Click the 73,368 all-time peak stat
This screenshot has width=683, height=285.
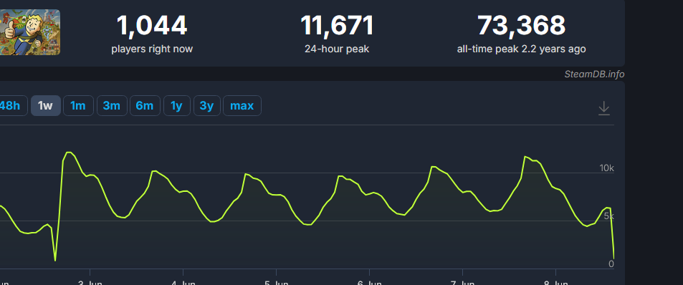pyautogui.click(x=521, y=34)
